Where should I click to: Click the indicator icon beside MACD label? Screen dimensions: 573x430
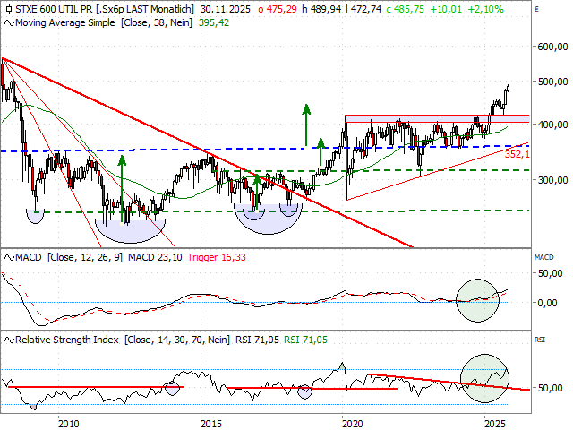7,258
